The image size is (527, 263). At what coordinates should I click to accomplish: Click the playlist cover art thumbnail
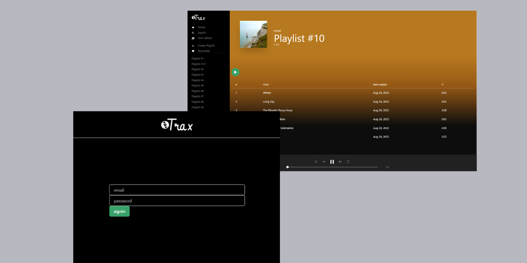pos(254,35)
